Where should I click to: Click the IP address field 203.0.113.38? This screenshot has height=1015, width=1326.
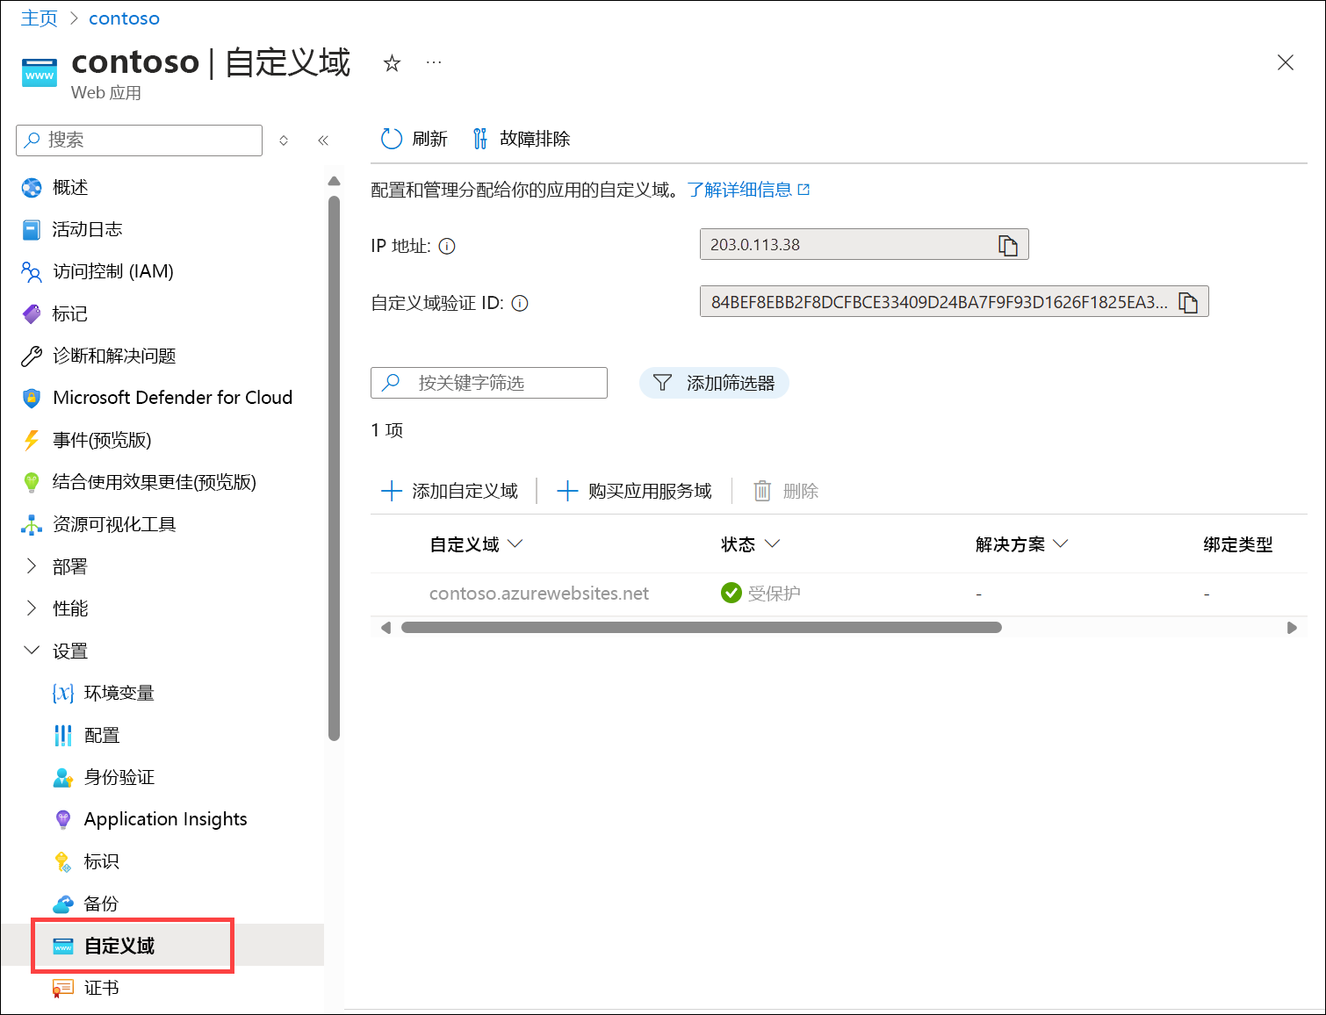pyautogui.click(x=864, y=245)
